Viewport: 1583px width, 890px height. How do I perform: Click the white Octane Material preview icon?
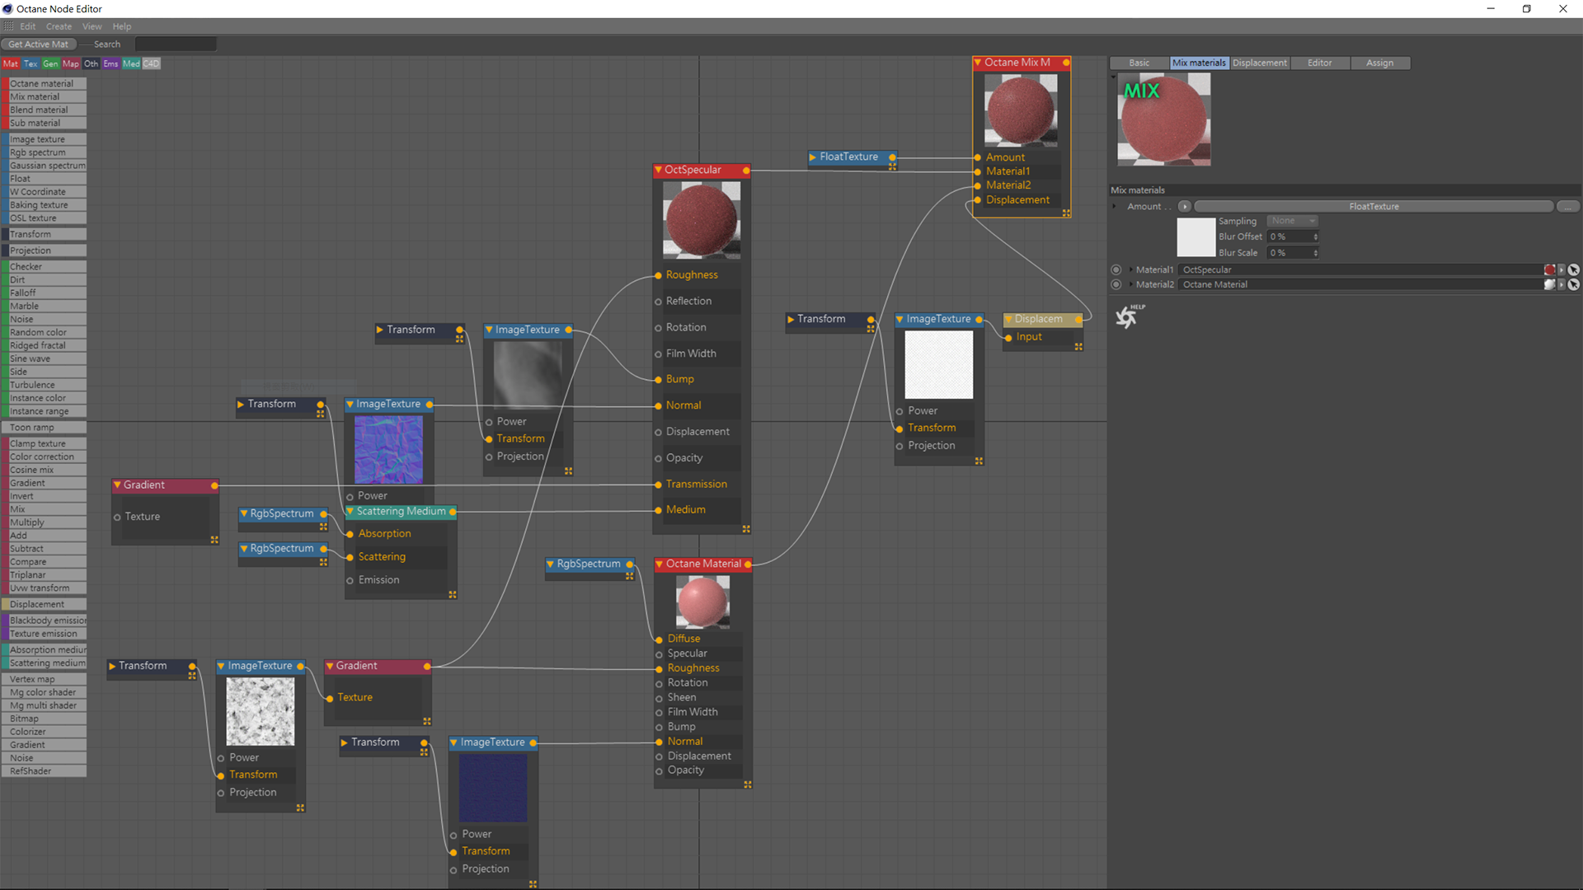[x=1549, y=284]
